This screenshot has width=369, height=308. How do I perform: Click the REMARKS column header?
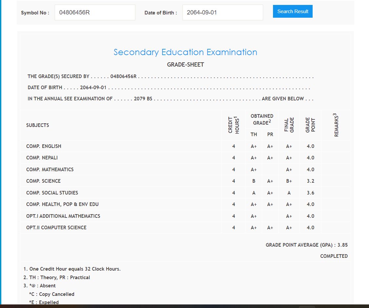(x=336, y=125)
